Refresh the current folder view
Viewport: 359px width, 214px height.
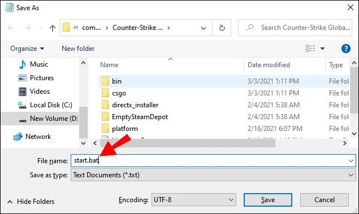point(222,28)
